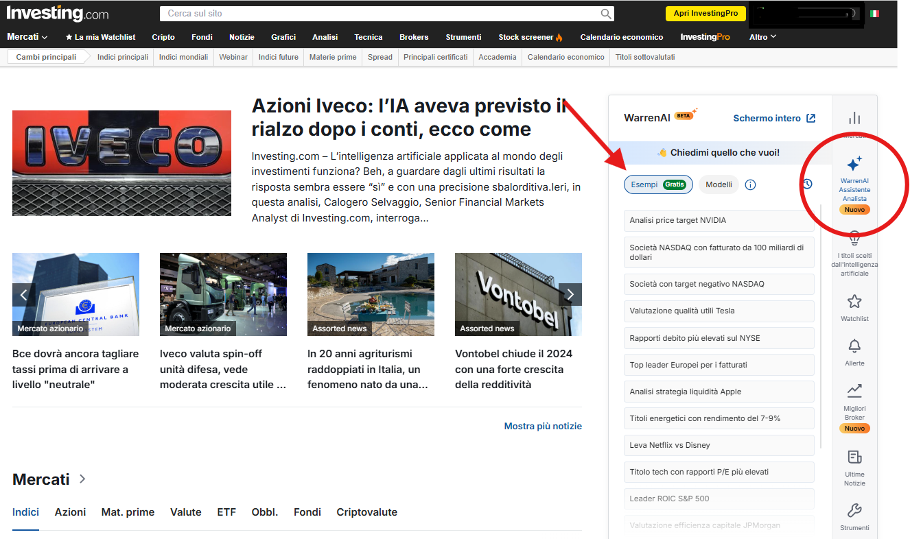Viewport: 910px width, 539px height.
Task: Open La mia Watchlist menu
Action: (100, 37)
